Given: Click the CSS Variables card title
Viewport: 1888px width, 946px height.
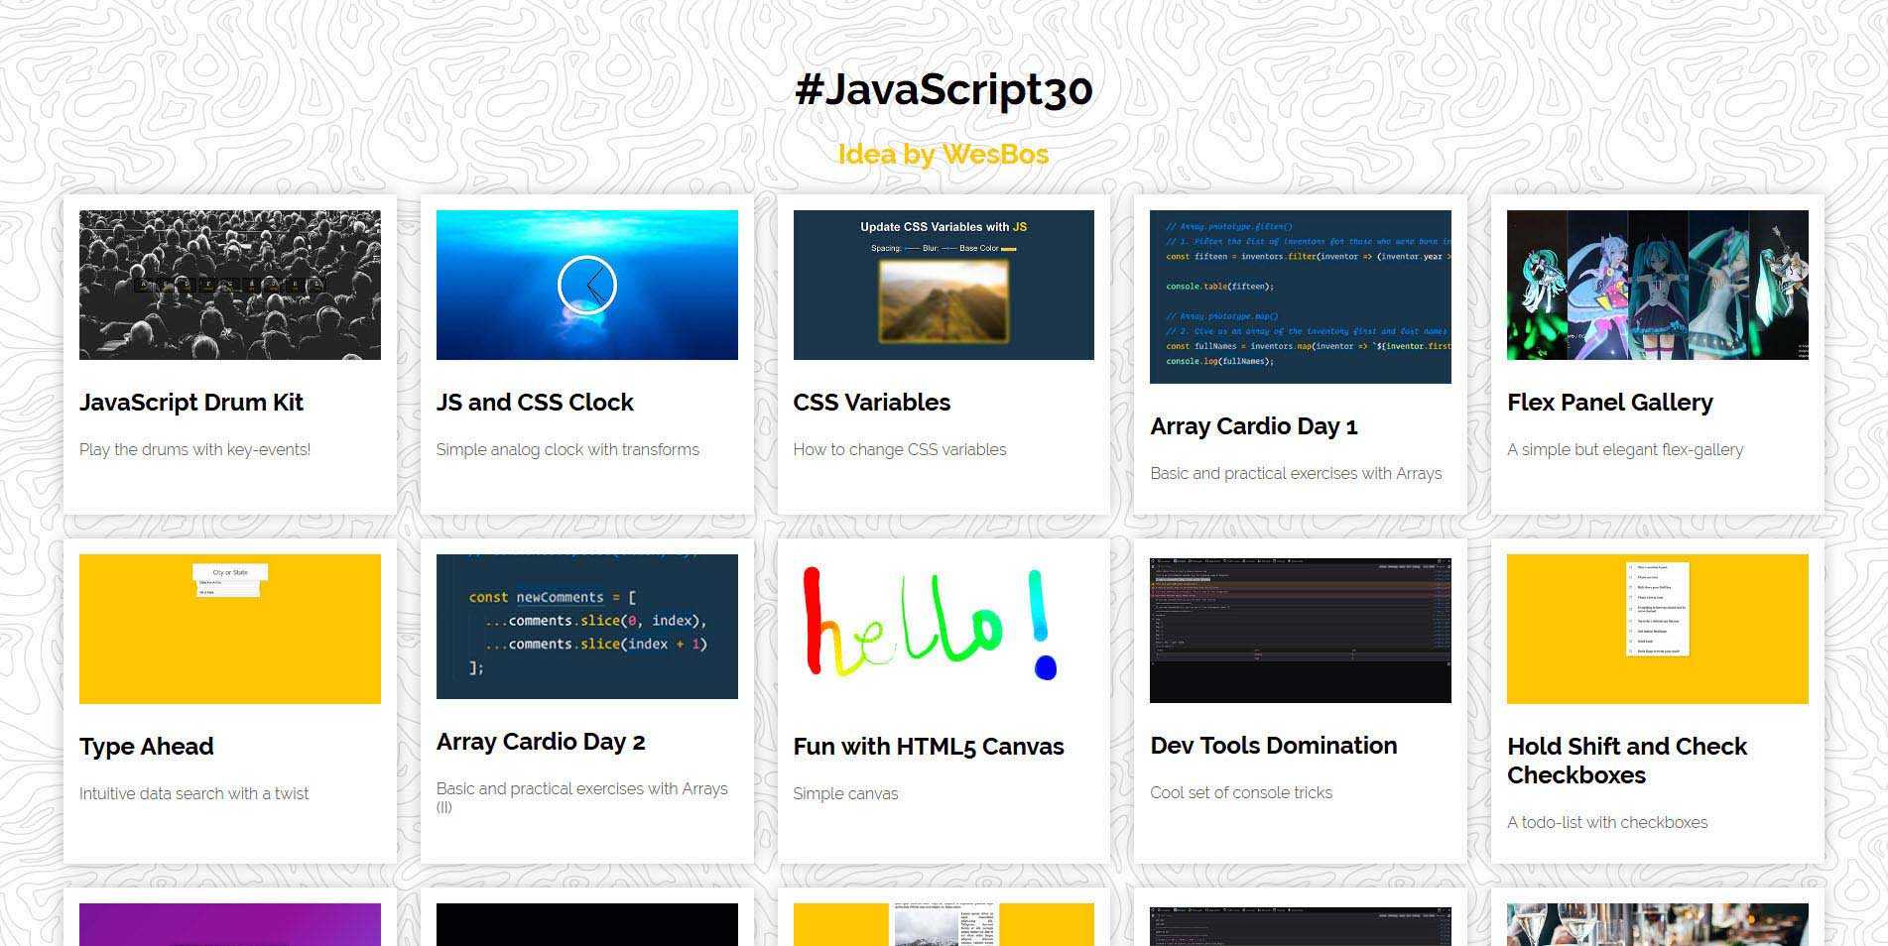Looking at the screenshot, I should (x=872, y=403).
